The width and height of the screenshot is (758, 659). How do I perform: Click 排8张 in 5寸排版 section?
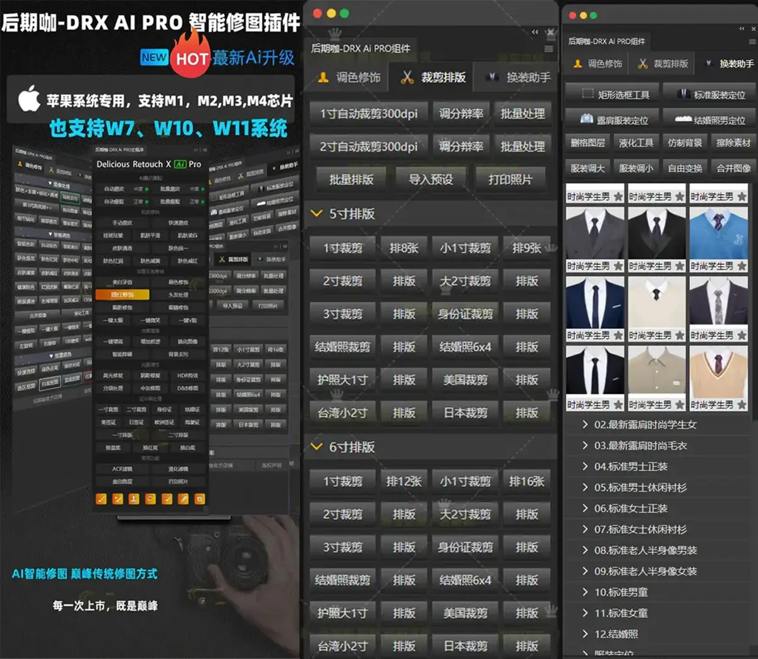pos(404,248)
